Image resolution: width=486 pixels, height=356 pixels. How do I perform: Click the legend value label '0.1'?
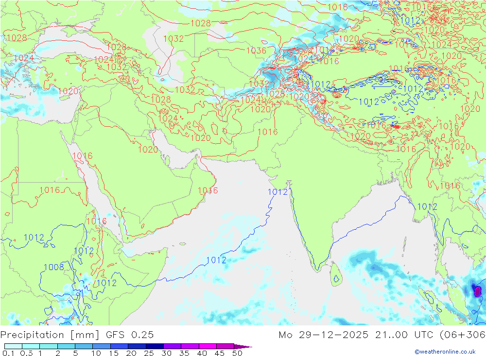point(8,353)
